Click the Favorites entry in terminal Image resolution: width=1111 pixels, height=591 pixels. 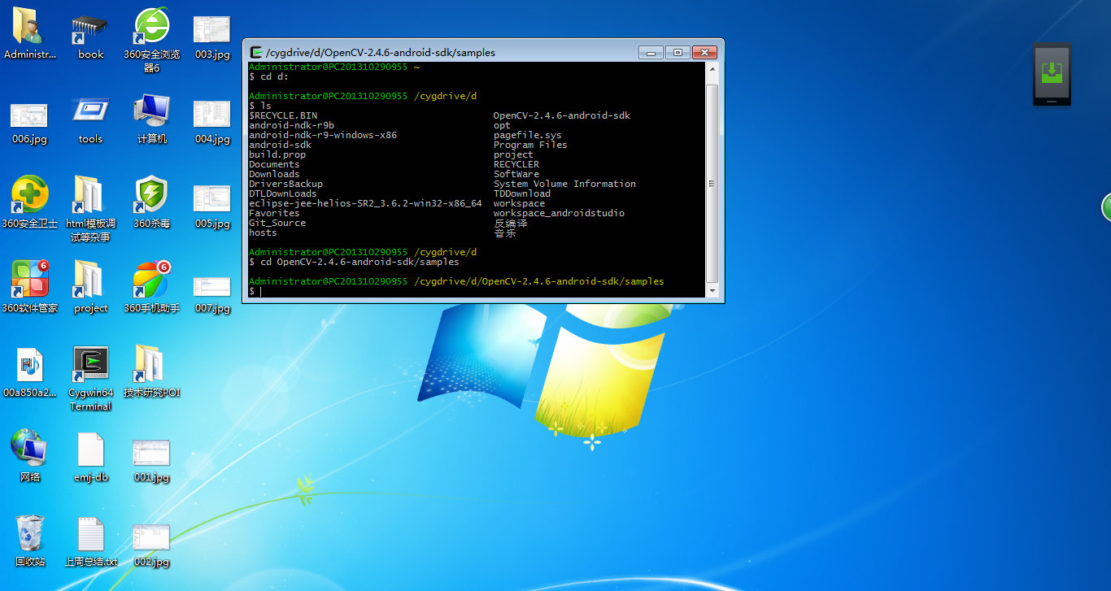pyautogui.click(x=274, y=213)
